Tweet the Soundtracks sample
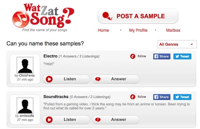Image resolution: width=200 pixels, height=129 pixels. (x=182, y=97)
